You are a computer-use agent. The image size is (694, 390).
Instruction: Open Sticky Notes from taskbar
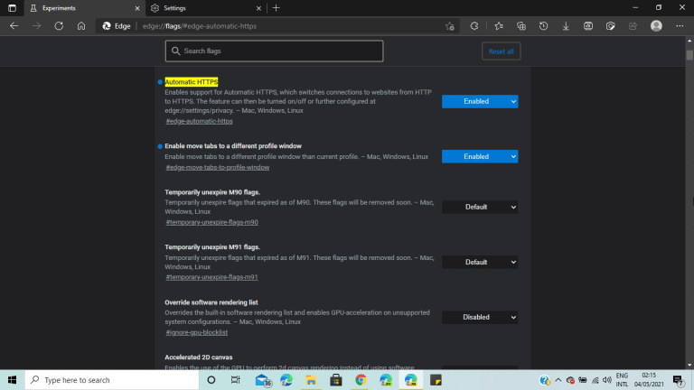(x=436, y=380)
